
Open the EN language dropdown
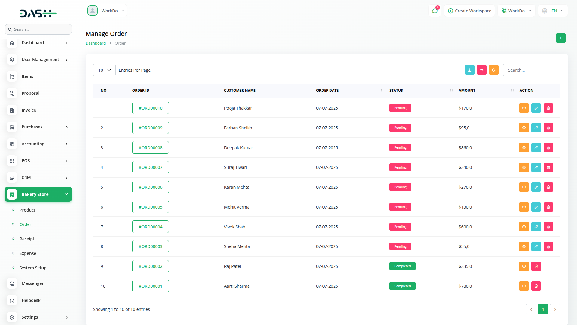(553, 11)
